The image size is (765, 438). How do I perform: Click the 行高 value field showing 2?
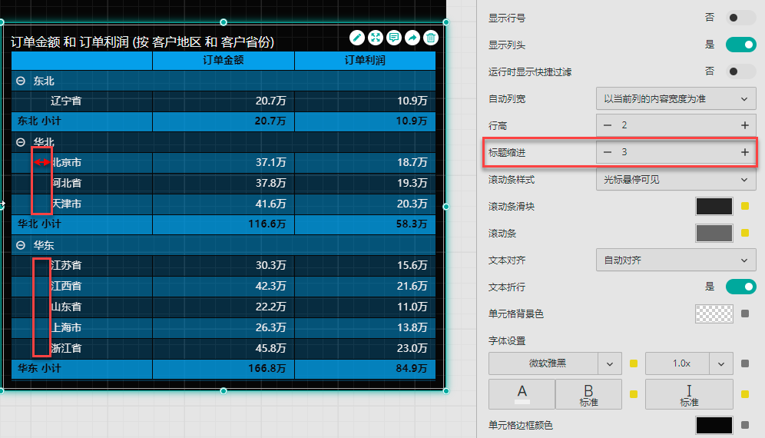[x=676, y=125]
